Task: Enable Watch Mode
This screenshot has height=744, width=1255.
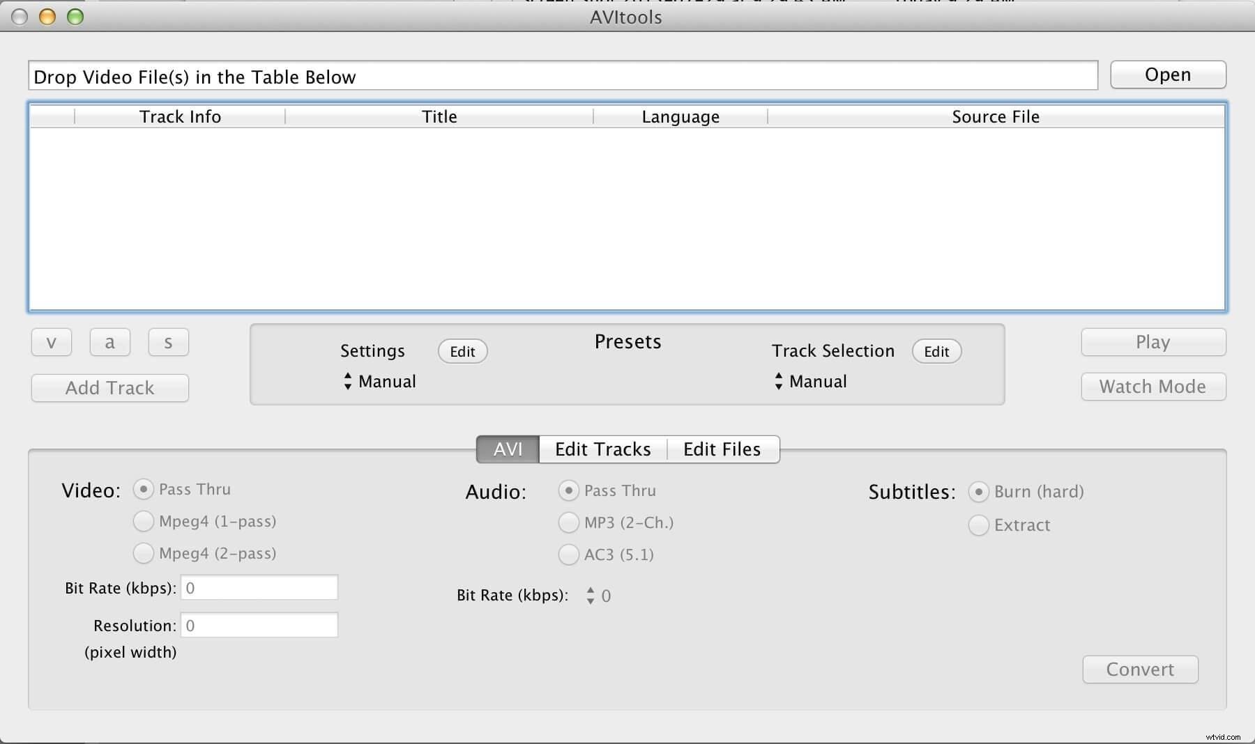Action: [1152, 386]
